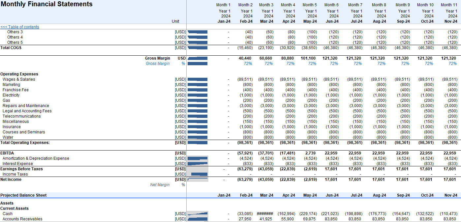Click the Cash row sparkline
This screenshot has height=222, width=461.
(197, 214)
